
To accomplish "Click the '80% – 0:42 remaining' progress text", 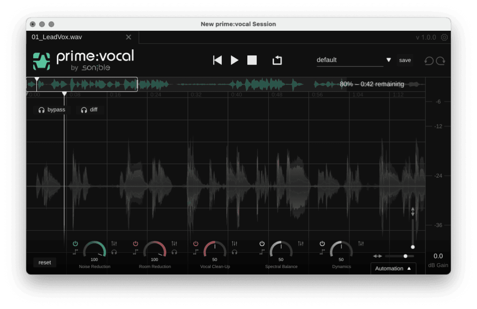I will pos(372,84).
